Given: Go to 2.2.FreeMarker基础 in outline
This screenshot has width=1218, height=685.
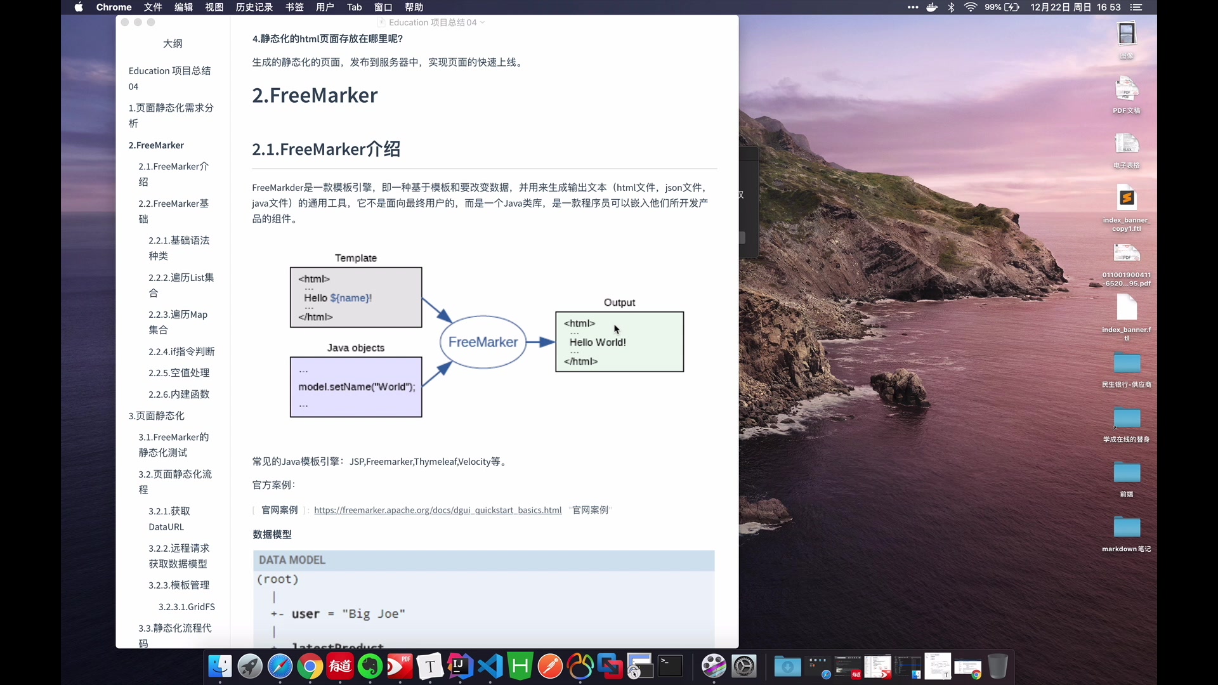Looking at the screenshot, I should pos(174,211).
